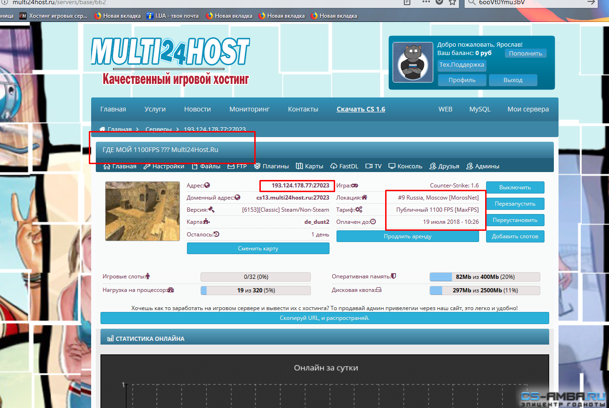Open the Консоль console tab
Image resolution: width=609 pixels, height=408 pixels.
[405, 166]
